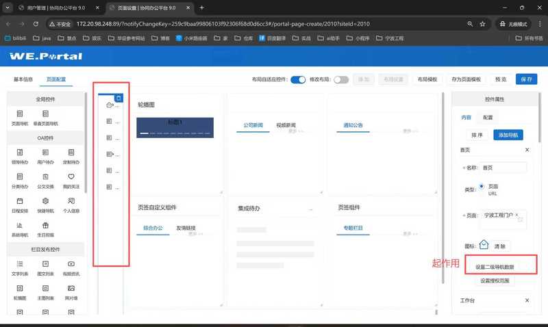Open the 页面 selector field

coord(503,220)
